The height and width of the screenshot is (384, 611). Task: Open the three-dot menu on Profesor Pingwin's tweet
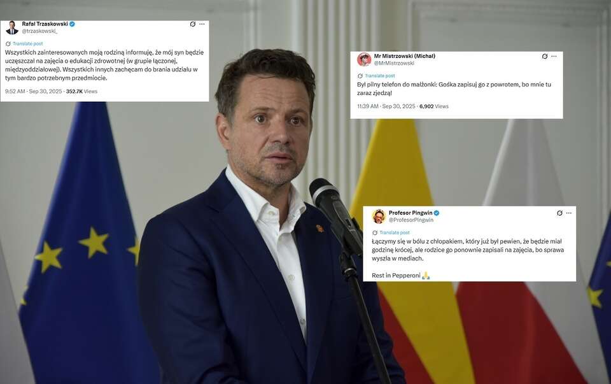click(569, 213)
